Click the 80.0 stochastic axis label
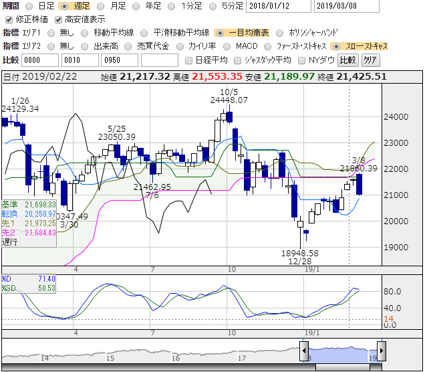 (x=392, y=292)
